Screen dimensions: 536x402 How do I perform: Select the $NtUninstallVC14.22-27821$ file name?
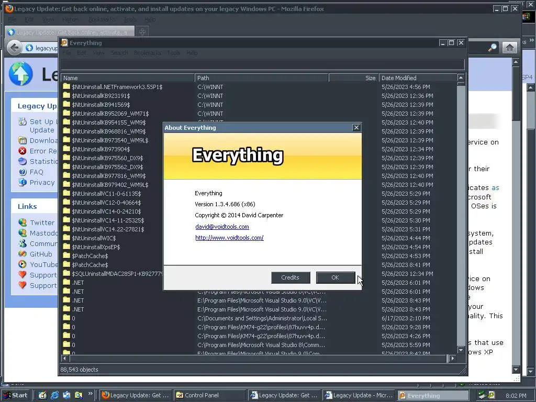tap(108, 229)
